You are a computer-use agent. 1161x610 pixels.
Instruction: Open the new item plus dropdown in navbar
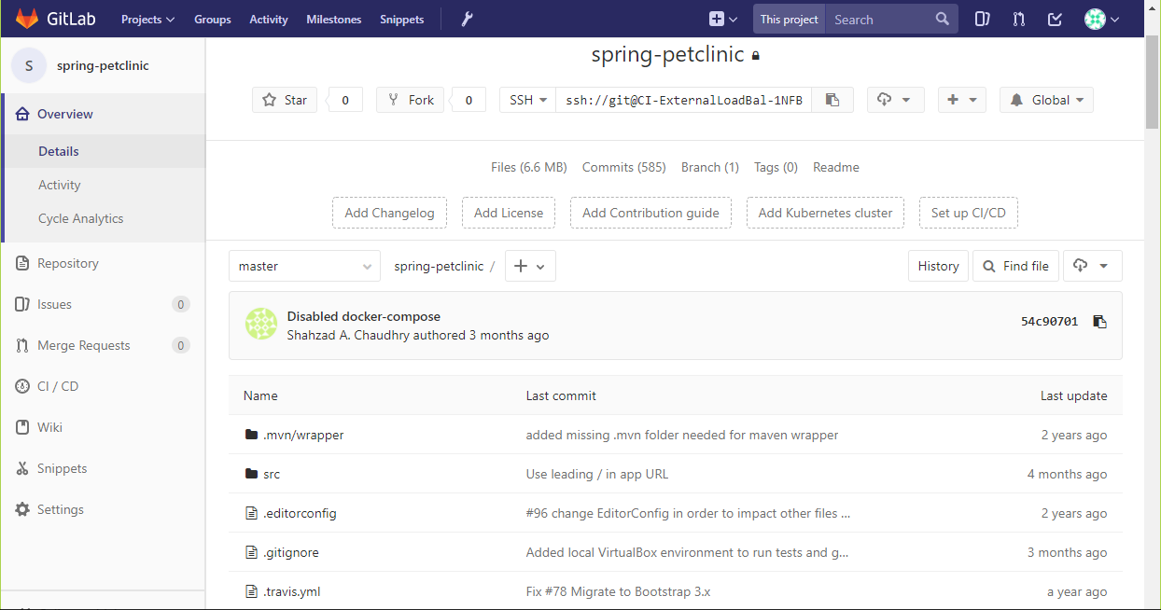(723, 19)
